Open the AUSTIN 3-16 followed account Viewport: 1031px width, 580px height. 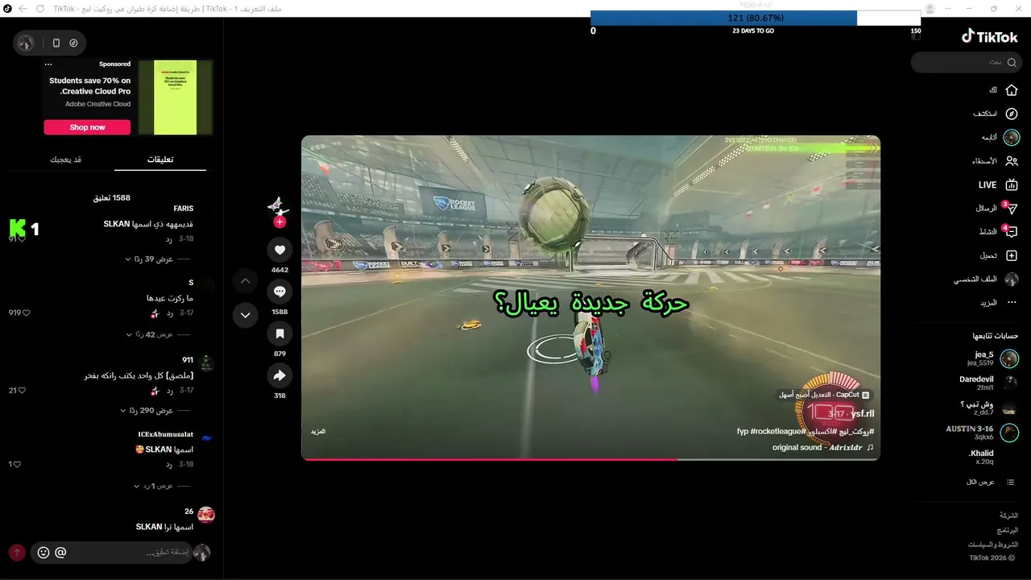pos(983,433)
